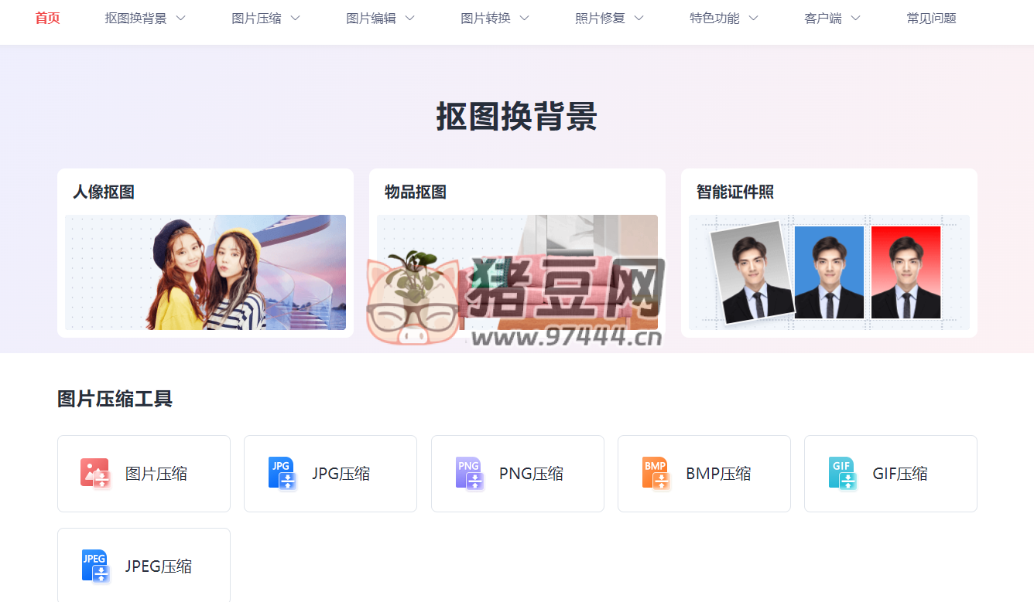Viewport: 1034px width, 602px height.
Task: Click the 图片压缩工具 section heading
Action: point(115,399)
